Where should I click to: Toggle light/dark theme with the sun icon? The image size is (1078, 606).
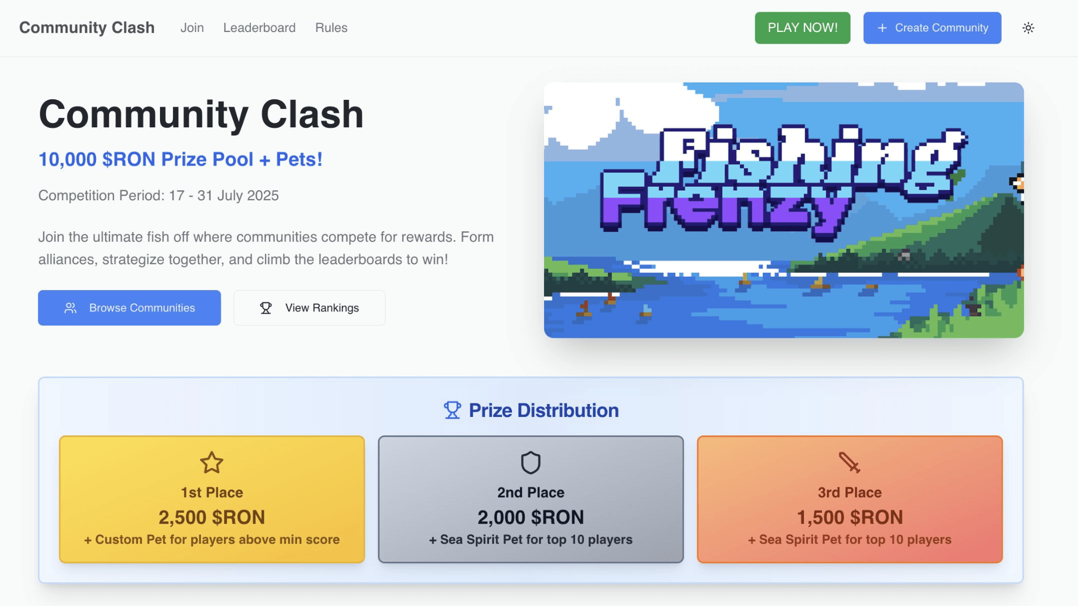click(x=1028, y=27)
